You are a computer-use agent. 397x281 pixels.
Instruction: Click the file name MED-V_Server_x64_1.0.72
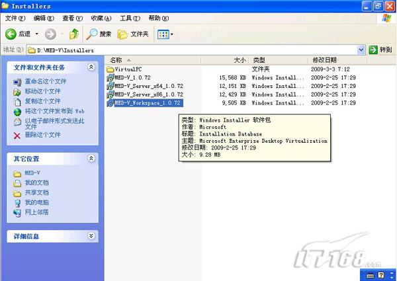point(149,86)
